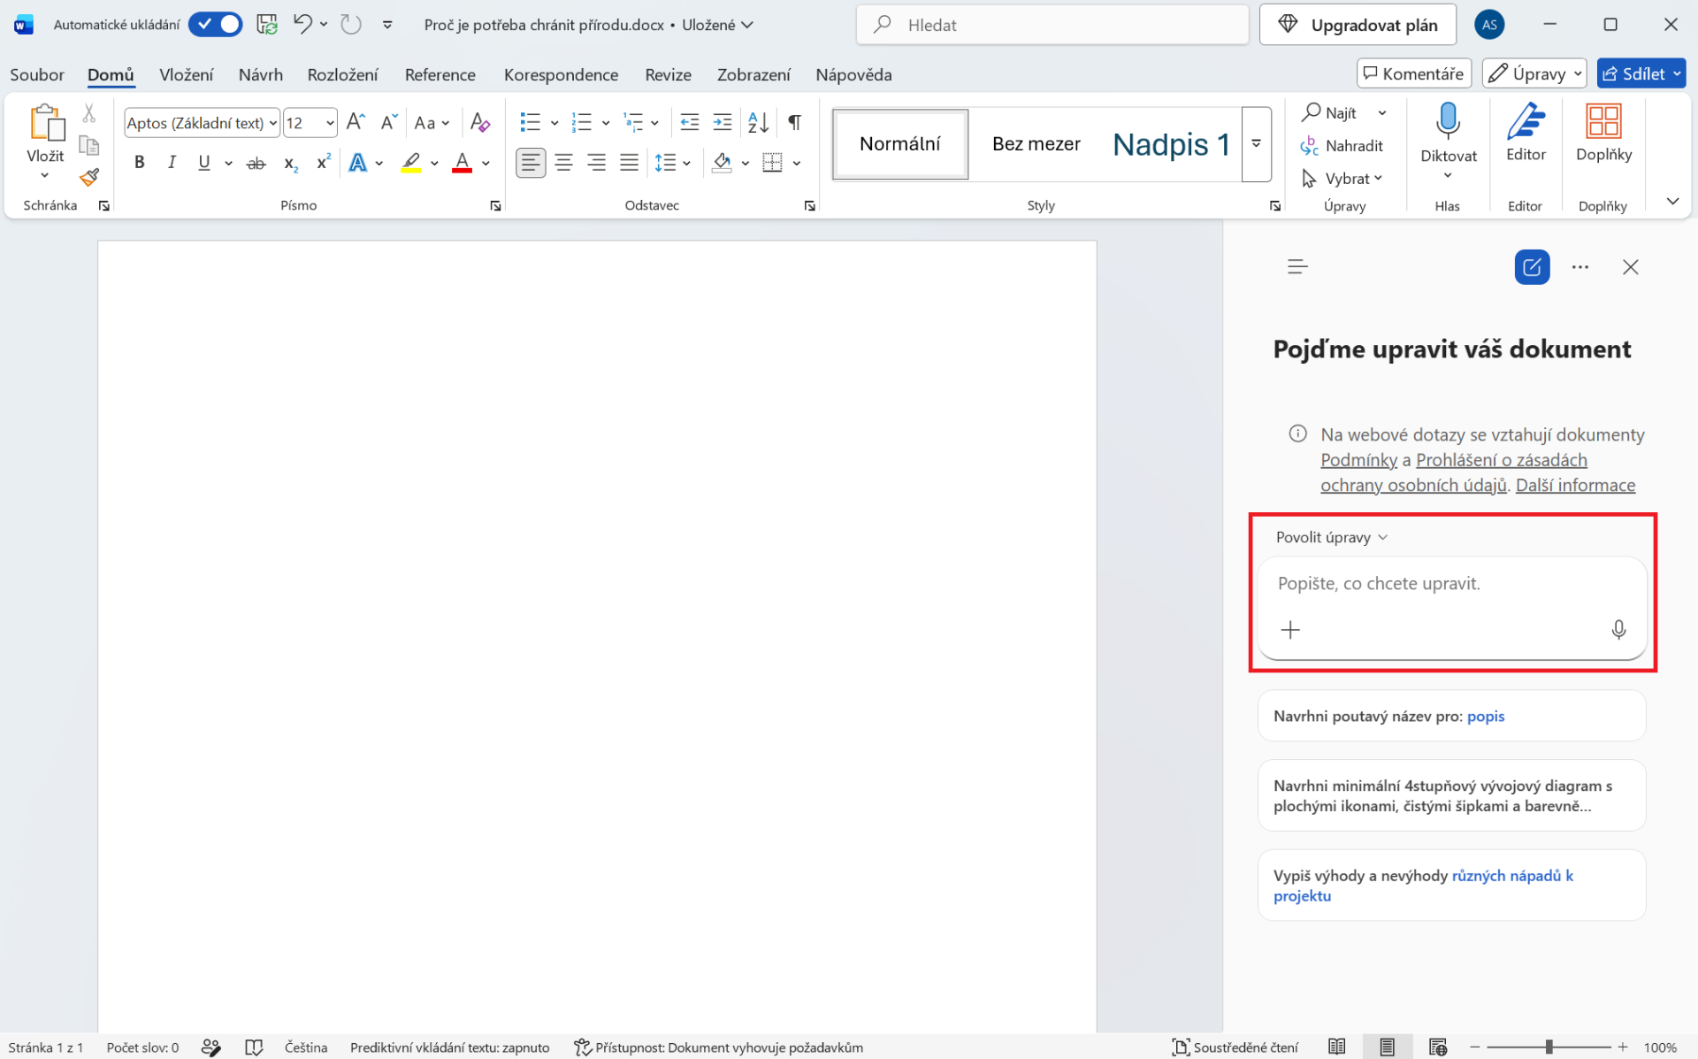Click the Najít find button
The height and width of the screenshot is (1059, 1698).
tap(1329, 113)
